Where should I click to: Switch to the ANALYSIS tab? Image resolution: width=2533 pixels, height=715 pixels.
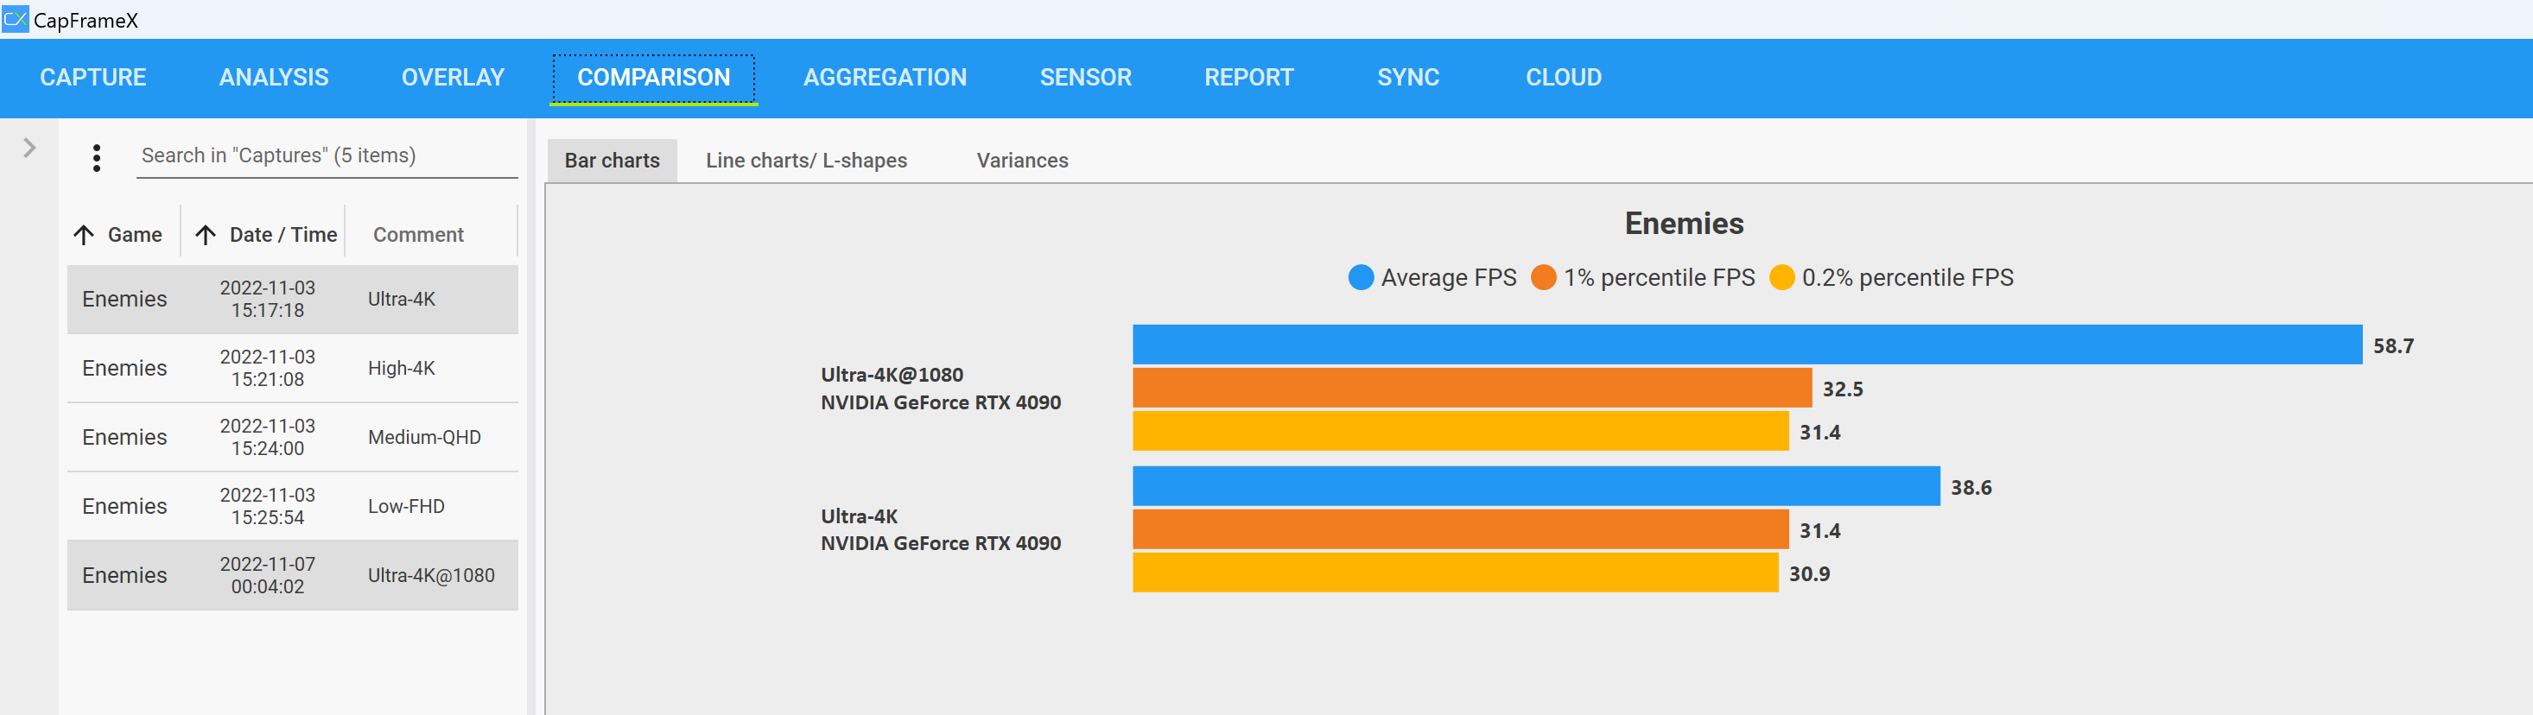[273, 78]
